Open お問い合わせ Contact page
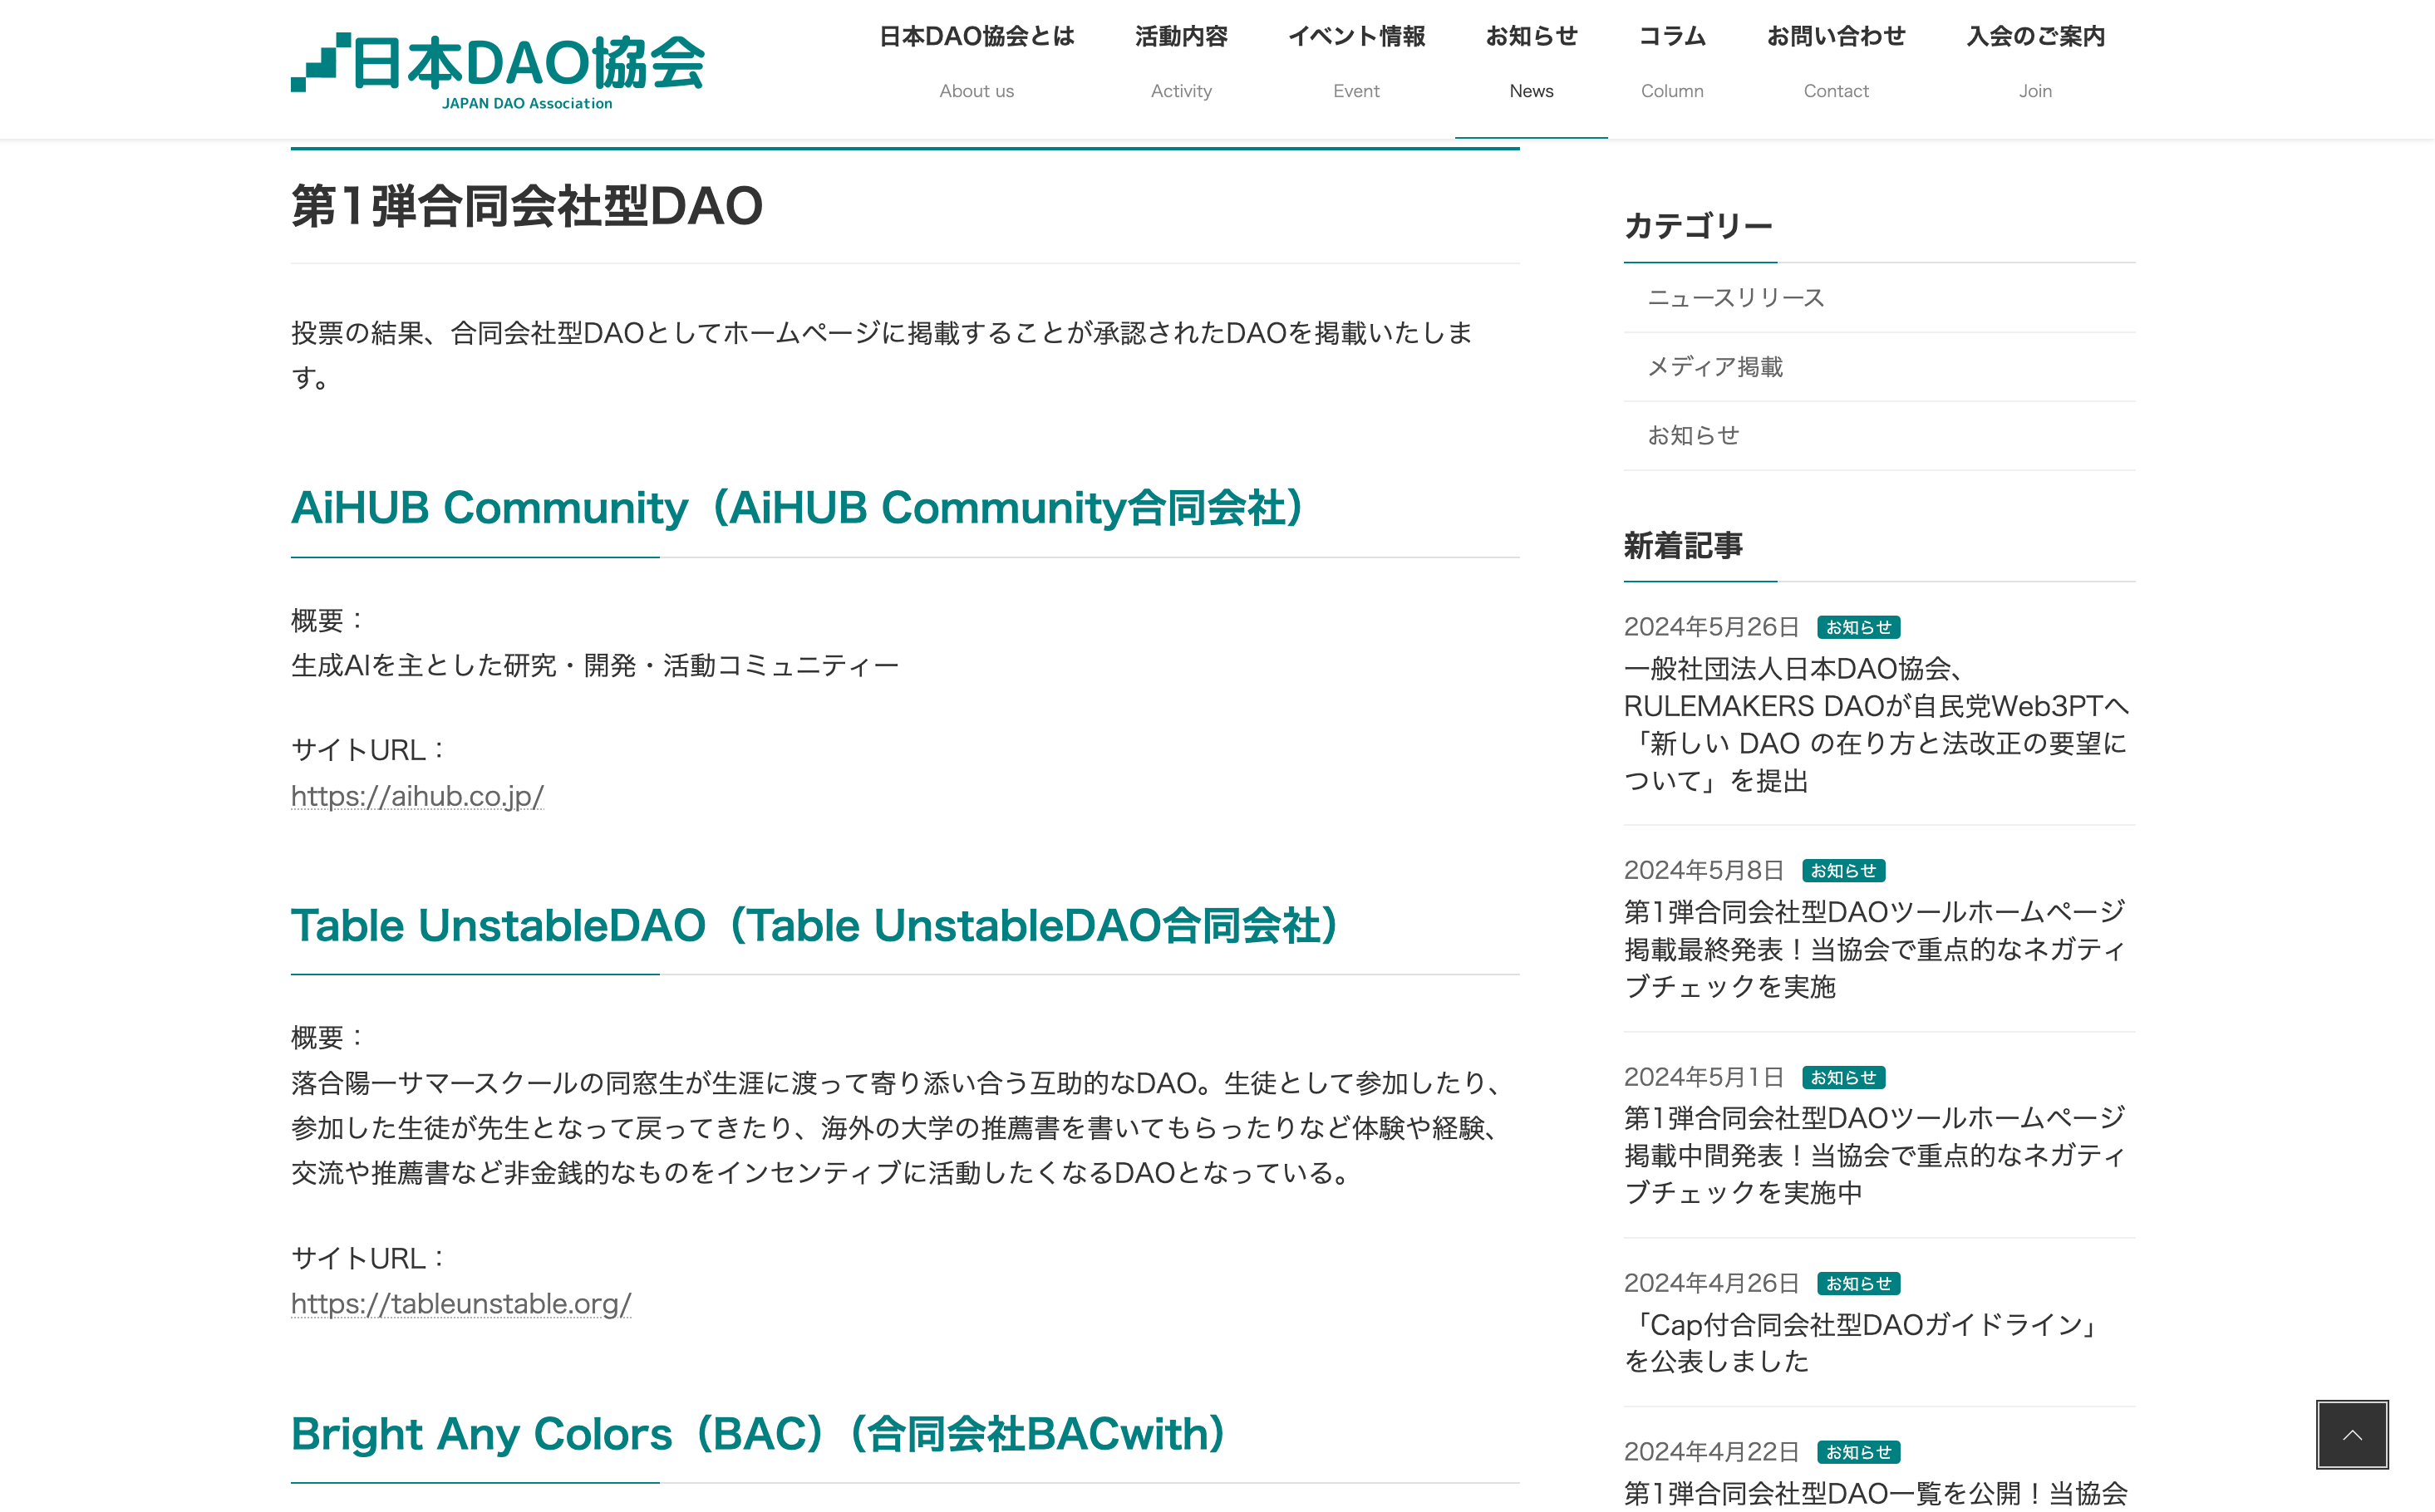Viewport: 2435px width, 1512px height. [1836, 63]
